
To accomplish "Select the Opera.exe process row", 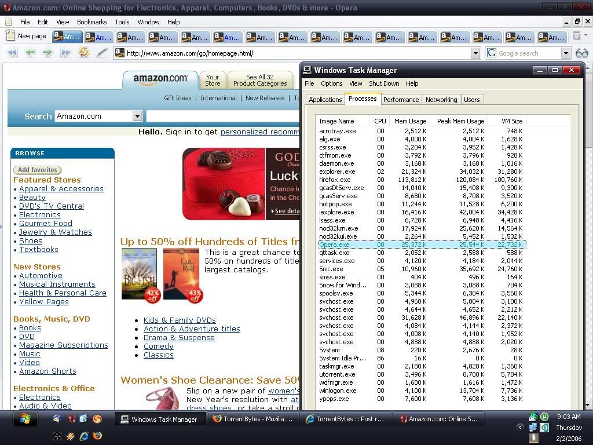I will pyautogui.click(x=422, y=245).
